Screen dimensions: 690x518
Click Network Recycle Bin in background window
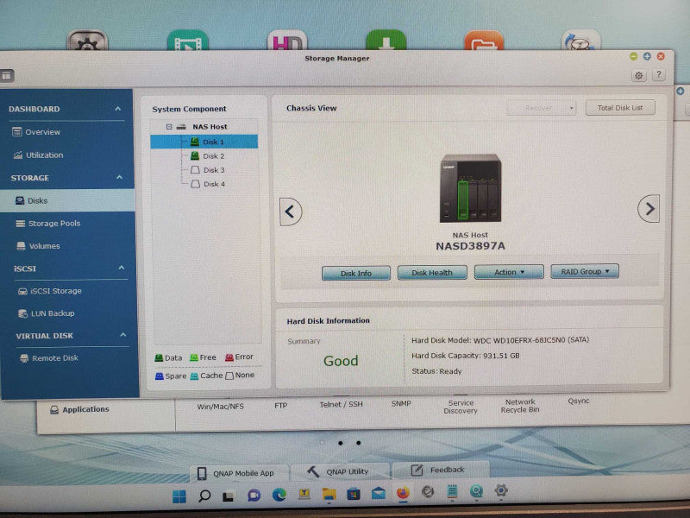coord(520,406)
